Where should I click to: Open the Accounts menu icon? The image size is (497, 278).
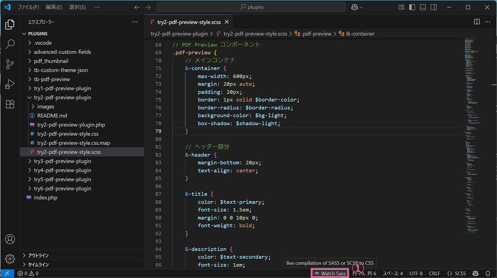tap(10, 239)
